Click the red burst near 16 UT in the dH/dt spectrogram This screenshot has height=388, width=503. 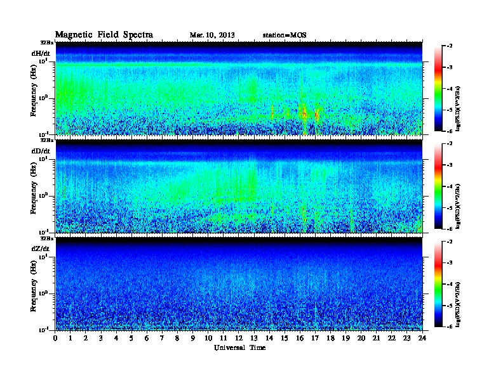(304, 113)
